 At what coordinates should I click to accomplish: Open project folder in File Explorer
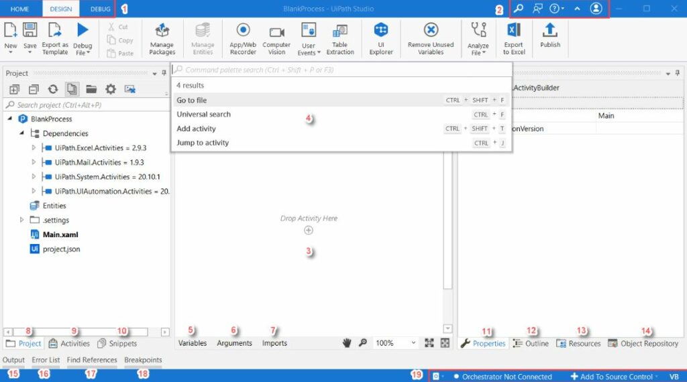coord(91,89)
